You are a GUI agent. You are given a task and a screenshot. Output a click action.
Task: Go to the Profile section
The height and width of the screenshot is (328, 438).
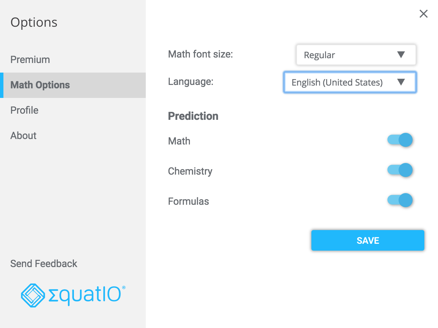tap(24, 110)
